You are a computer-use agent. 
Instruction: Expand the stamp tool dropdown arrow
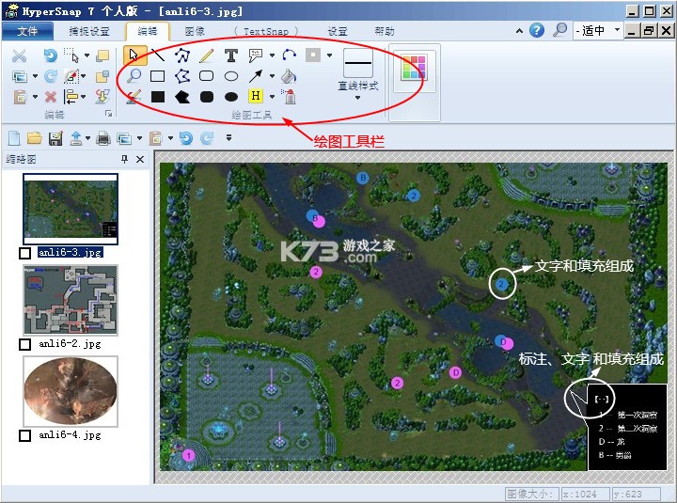click(329, 55)
